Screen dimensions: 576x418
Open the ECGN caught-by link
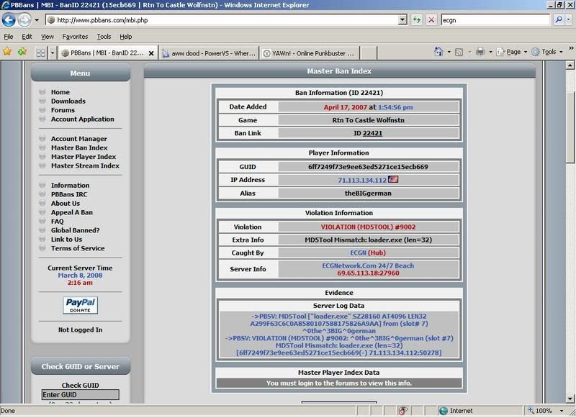coord(358,253)
